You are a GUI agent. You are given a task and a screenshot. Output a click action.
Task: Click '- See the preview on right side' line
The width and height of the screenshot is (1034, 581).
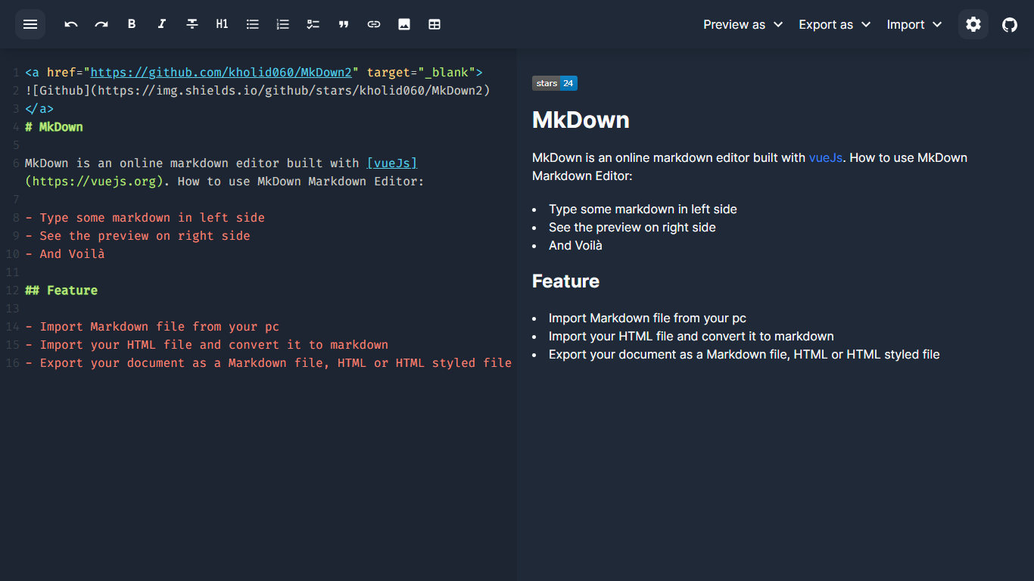(138, 236)
